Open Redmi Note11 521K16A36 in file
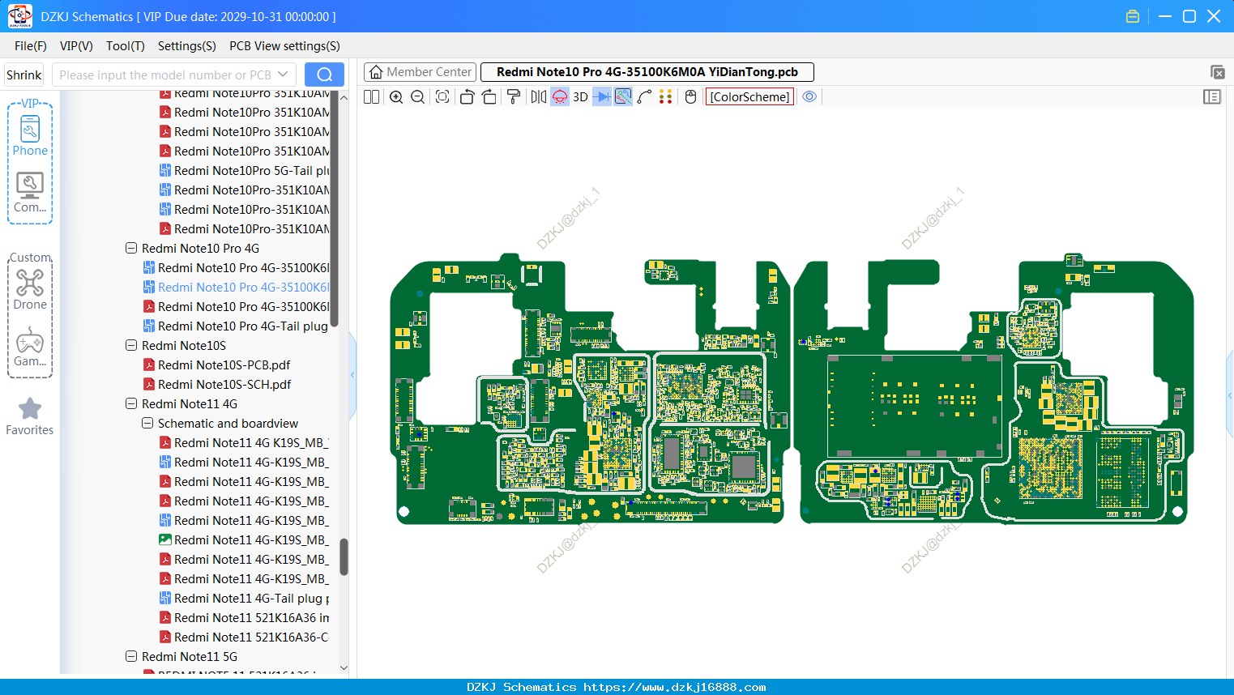1234x695 pixels. click(x=244, y=618)
